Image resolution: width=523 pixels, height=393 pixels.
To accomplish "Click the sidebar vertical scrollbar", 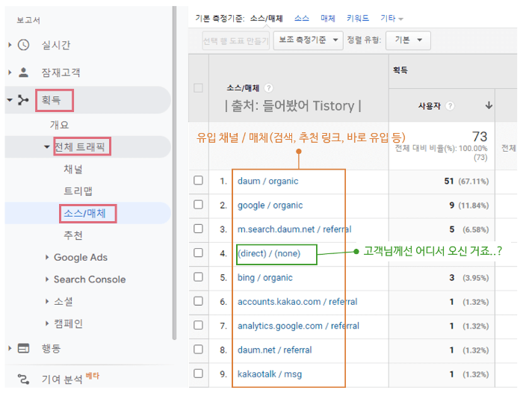I will point(174,173).
